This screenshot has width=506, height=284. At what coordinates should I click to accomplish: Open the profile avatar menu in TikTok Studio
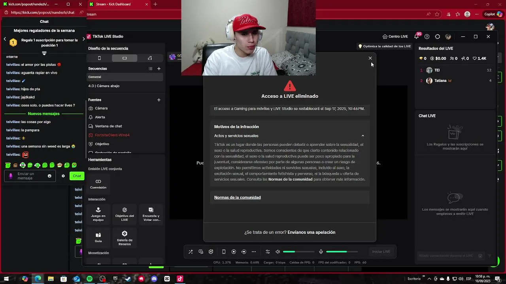point(448,36)
